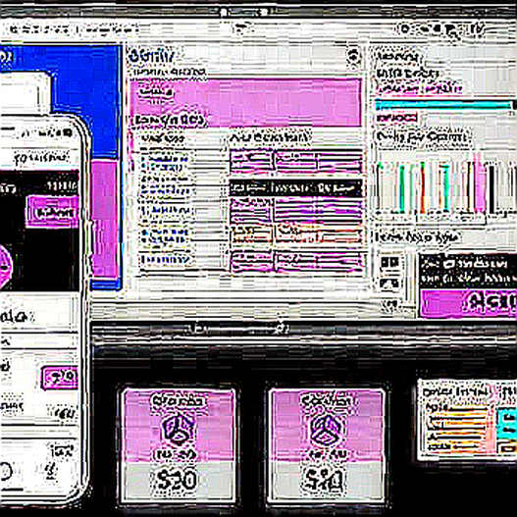The width and height of the screenshot is (517, 517).
Task: Expand the small white box in the blue panel
Action: click(x=26, y=92)
